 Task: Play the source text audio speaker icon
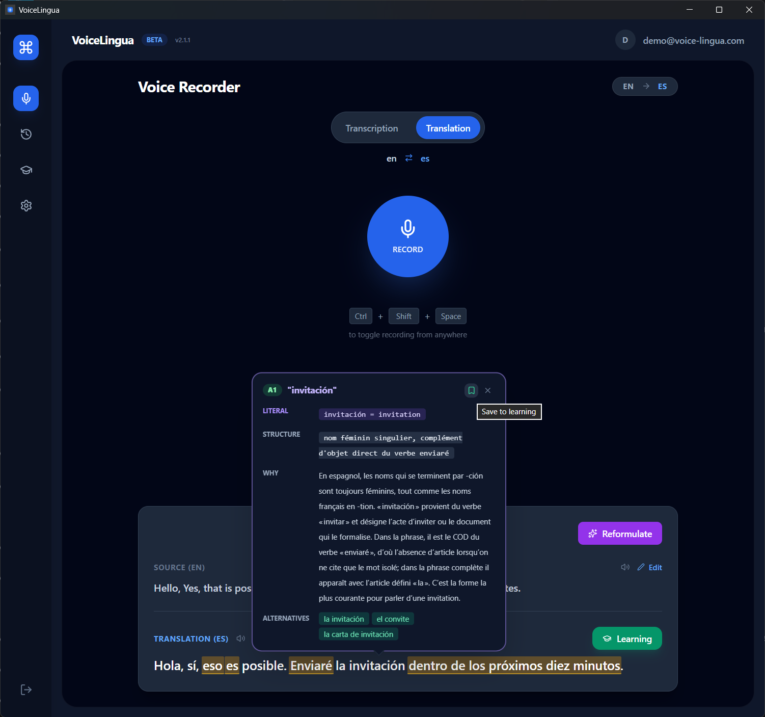[x=625, y=567]
